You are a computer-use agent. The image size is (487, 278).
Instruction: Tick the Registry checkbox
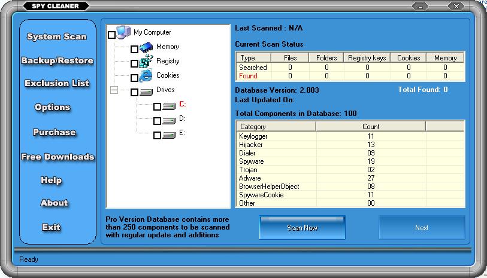click(x=135, y=63)
